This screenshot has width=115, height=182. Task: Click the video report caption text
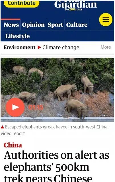tap(56, 130)
